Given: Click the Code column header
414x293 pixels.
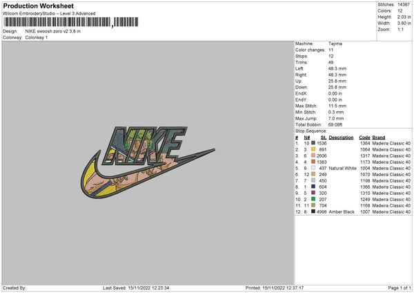Looking at the screenshot, I should tap(364, 138).
